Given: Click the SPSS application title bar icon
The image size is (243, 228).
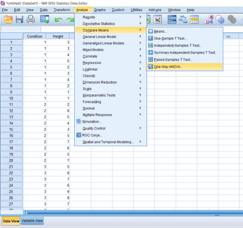Looking at the screenshot, I should tap(3, 3).
